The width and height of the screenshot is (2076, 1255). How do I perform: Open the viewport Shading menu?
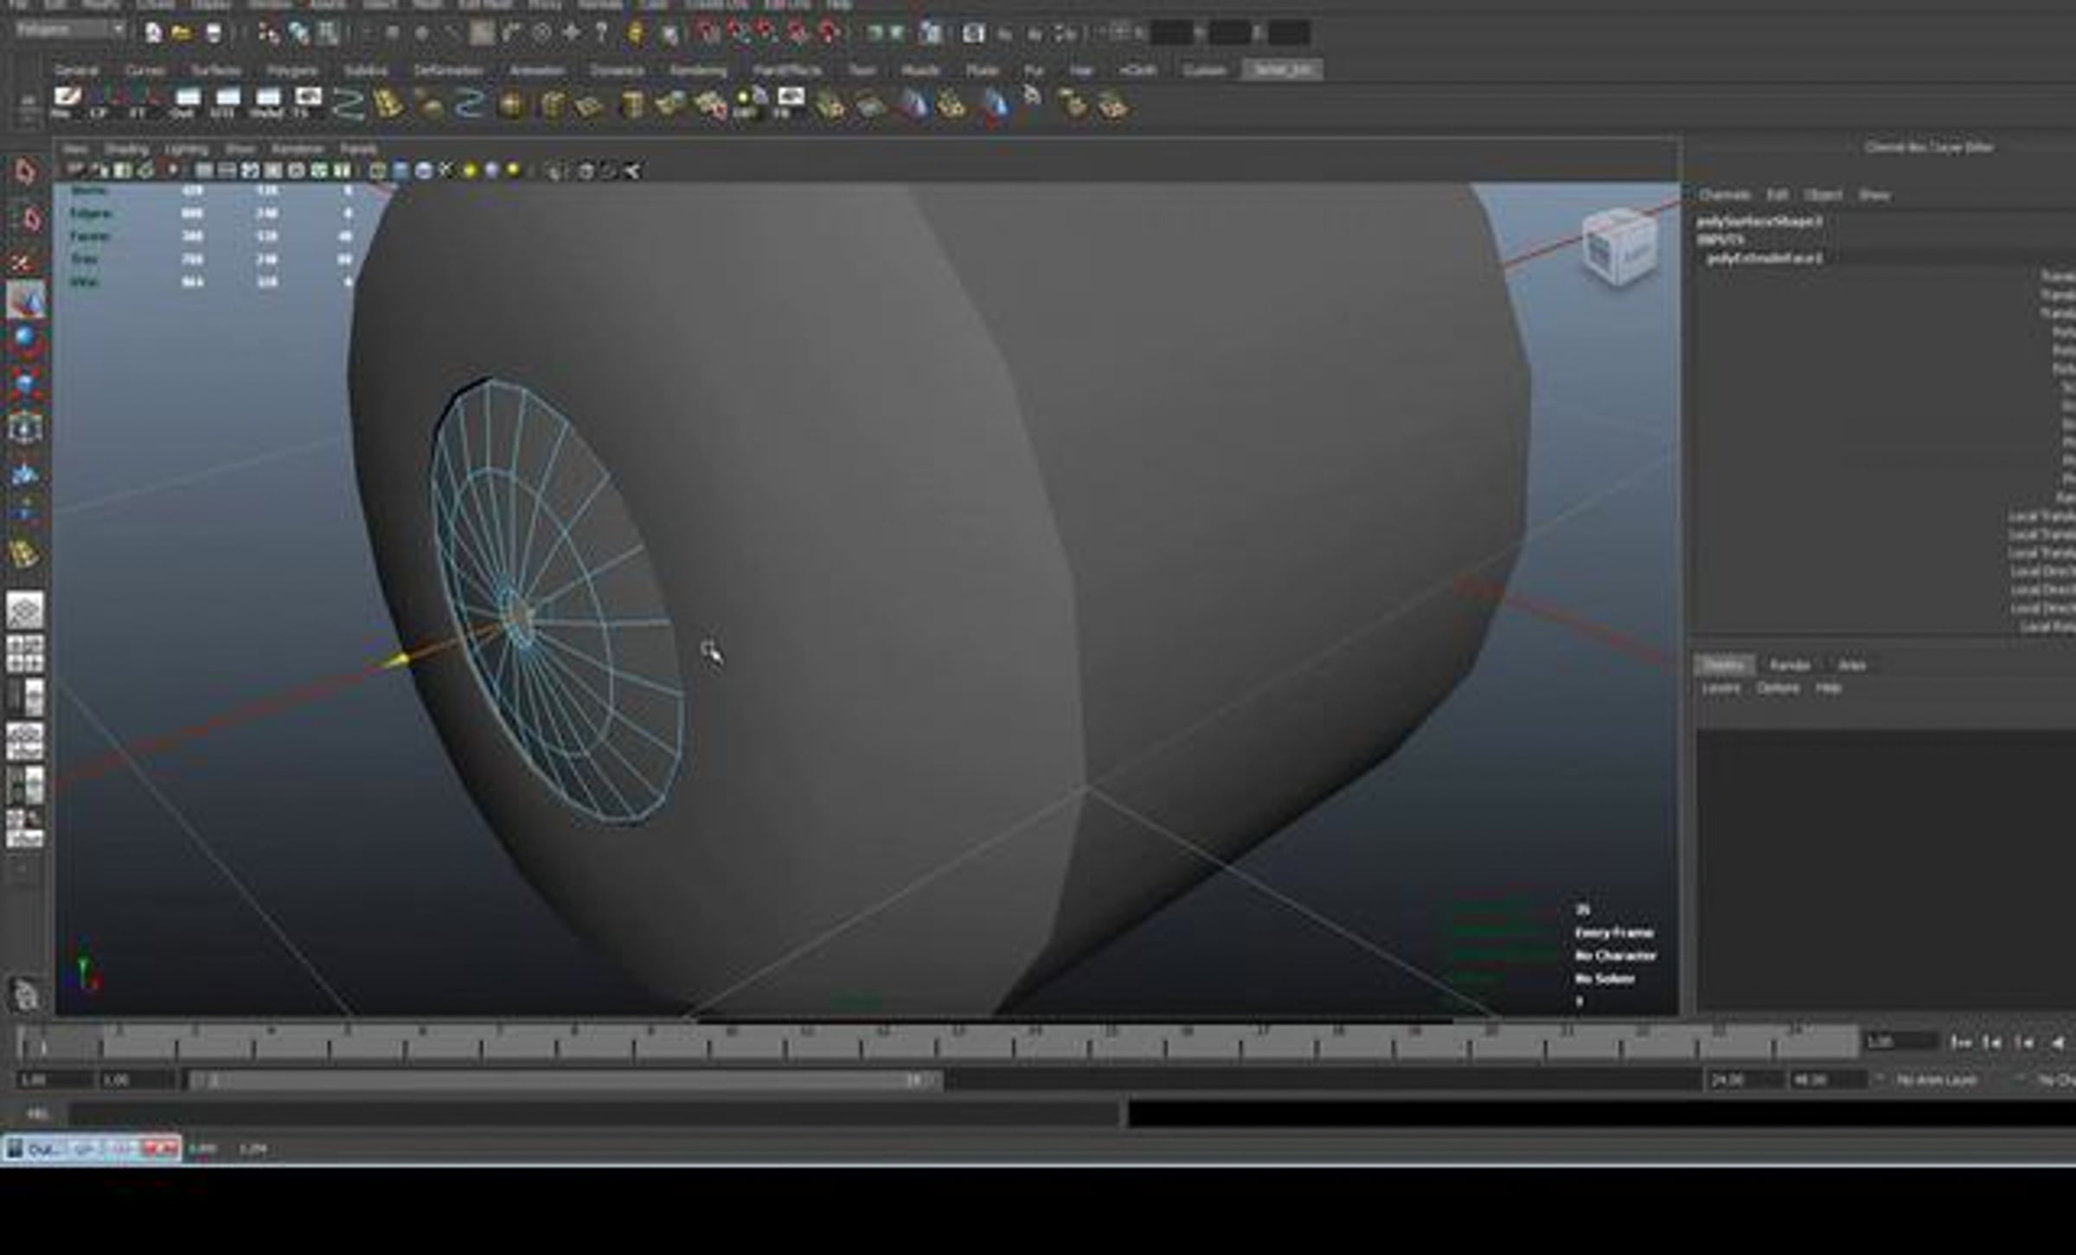click(x=126, y=150)
